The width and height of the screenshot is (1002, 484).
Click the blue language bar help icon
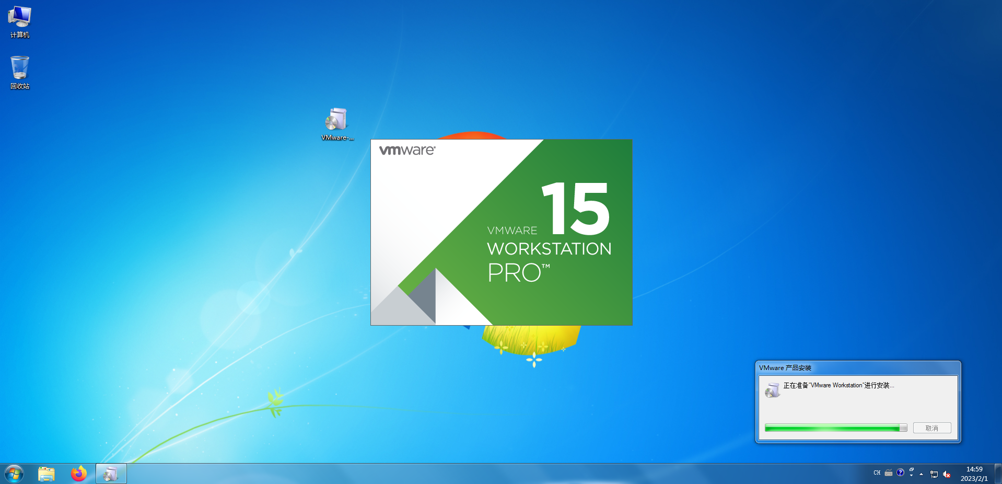[900, 473]
